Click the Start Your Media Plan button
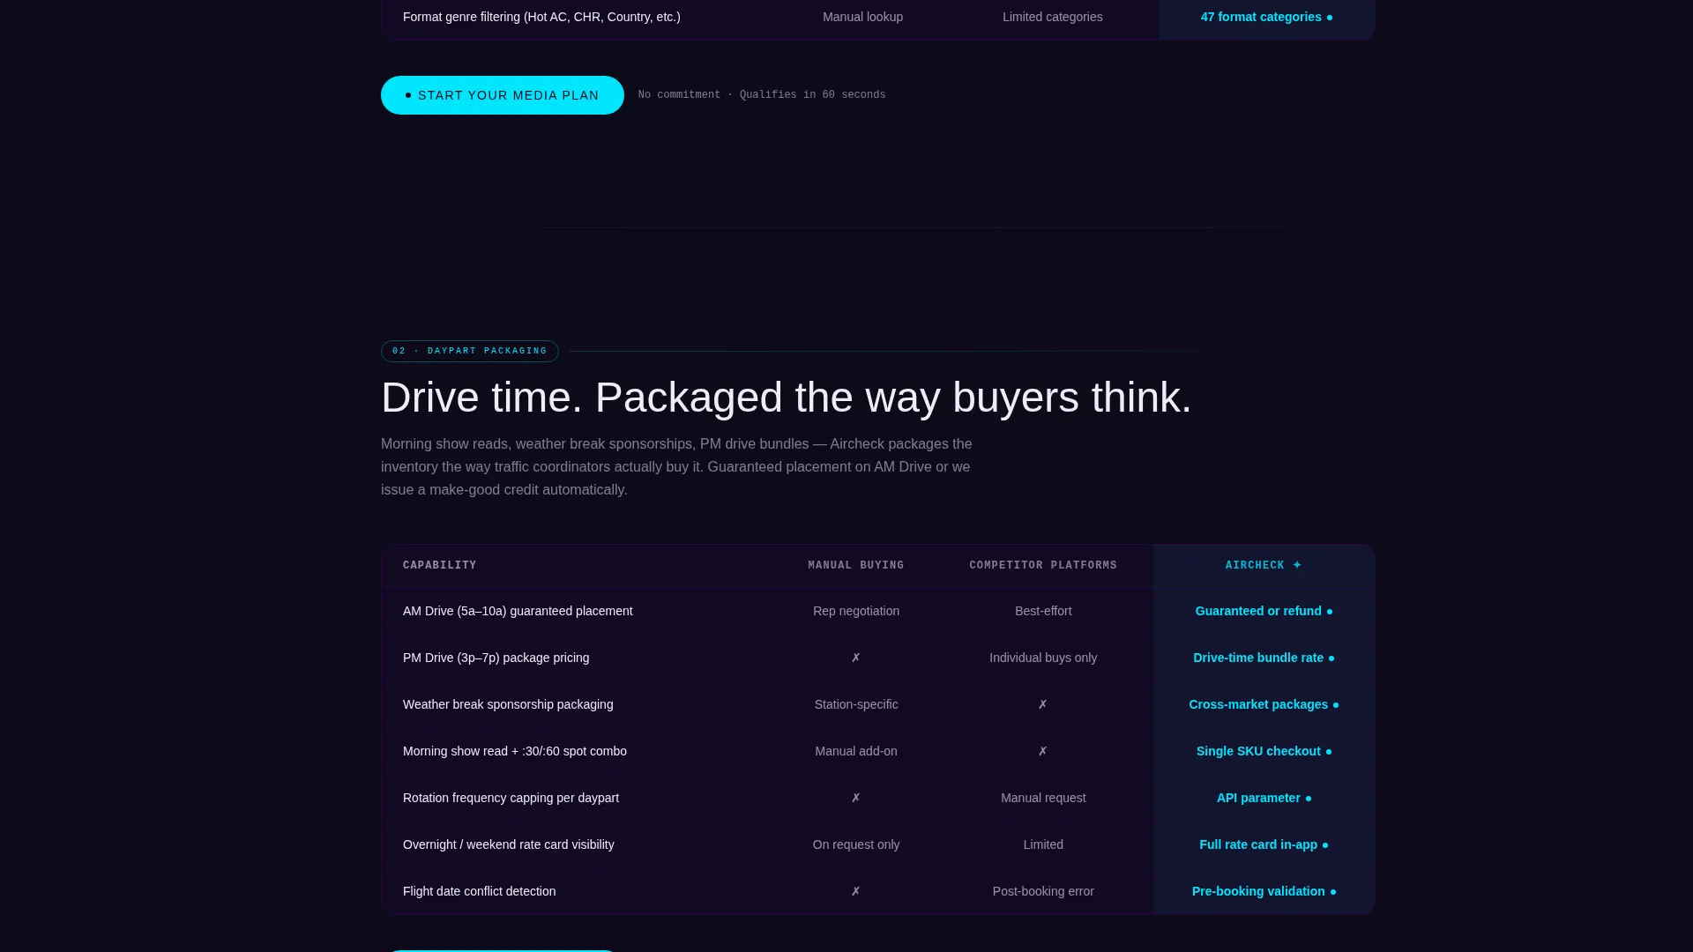This screenshot has width=1693, height=952. pos(503,95)
